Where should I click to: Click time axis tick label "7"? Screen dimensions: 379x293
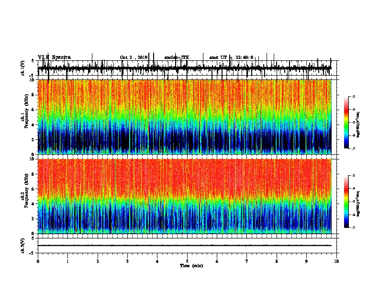pyautogui.click(x=247, y=261)
